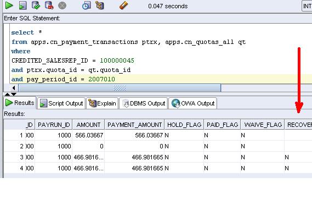Click the AMOUNT column header

88,125
